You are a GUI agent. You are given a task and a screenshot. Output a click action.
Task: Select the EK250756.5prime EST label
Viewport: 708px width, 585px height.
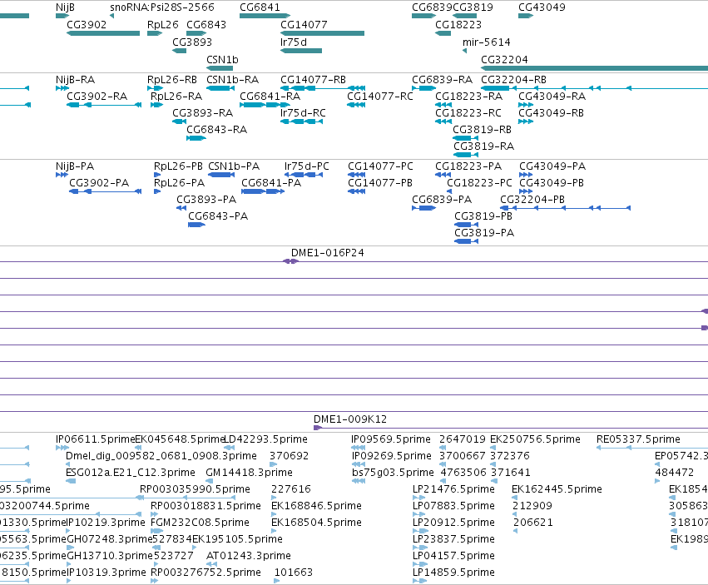[x=535, y=439]
